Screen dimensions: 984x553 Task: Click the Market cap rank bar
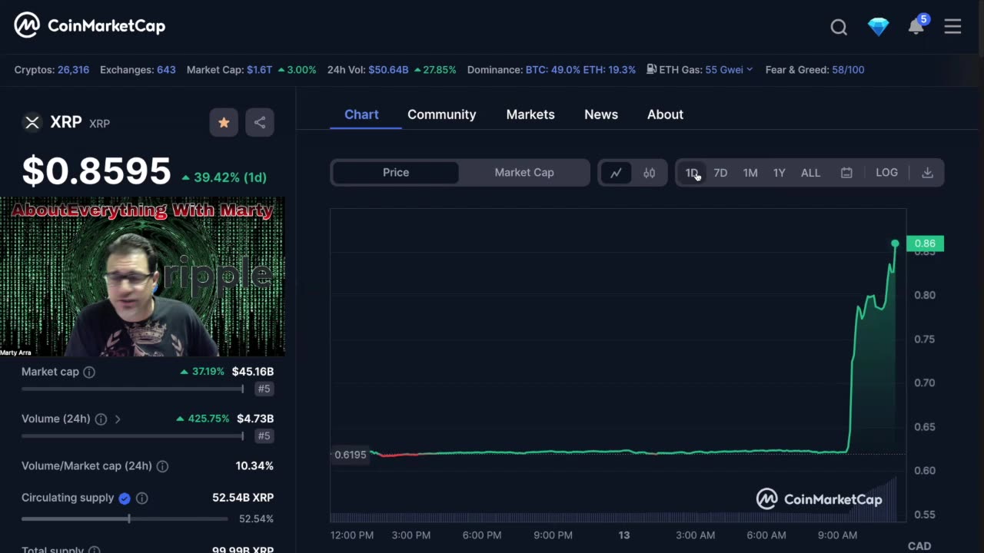click(x=132, y=389)
